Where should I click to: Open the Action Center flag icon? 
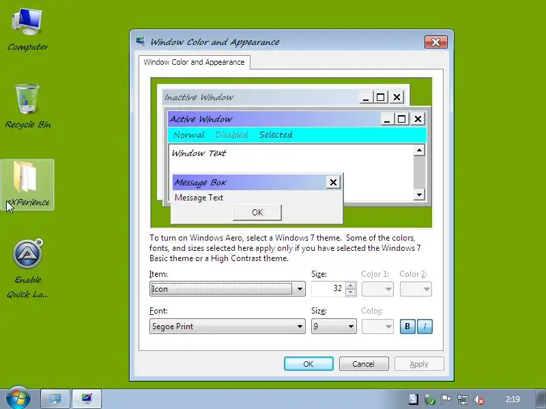446,399
